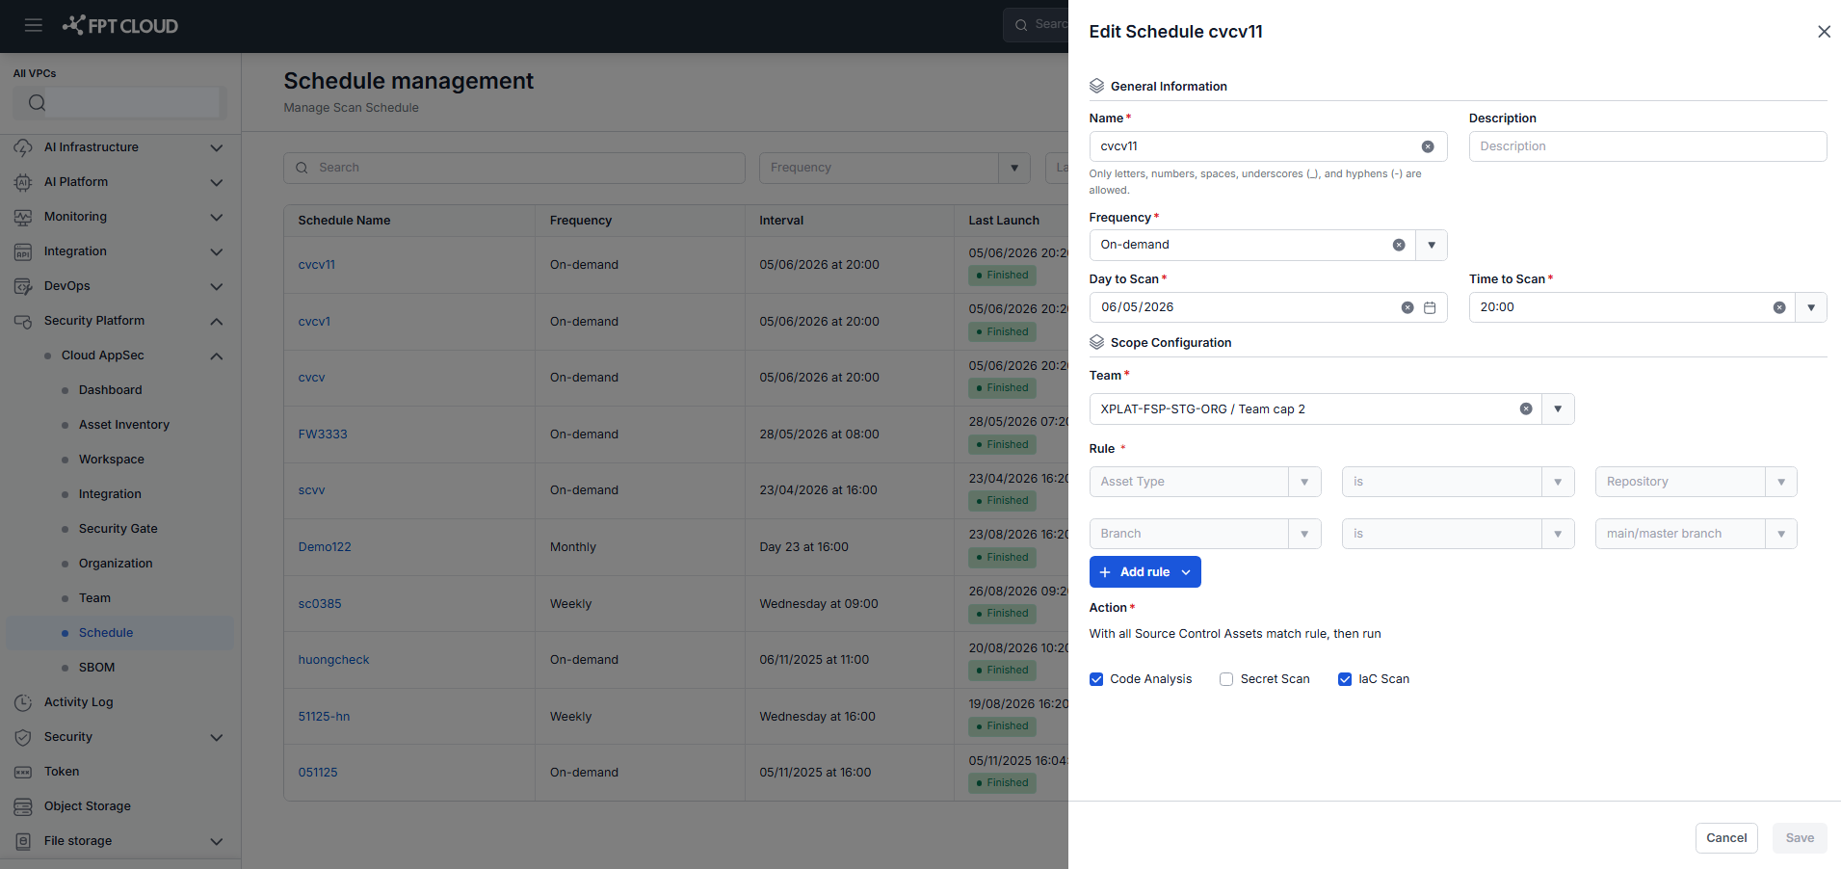Click the Object Storage icon
1841x869 pixels.
pyautogui.click(x=23, y=806)
